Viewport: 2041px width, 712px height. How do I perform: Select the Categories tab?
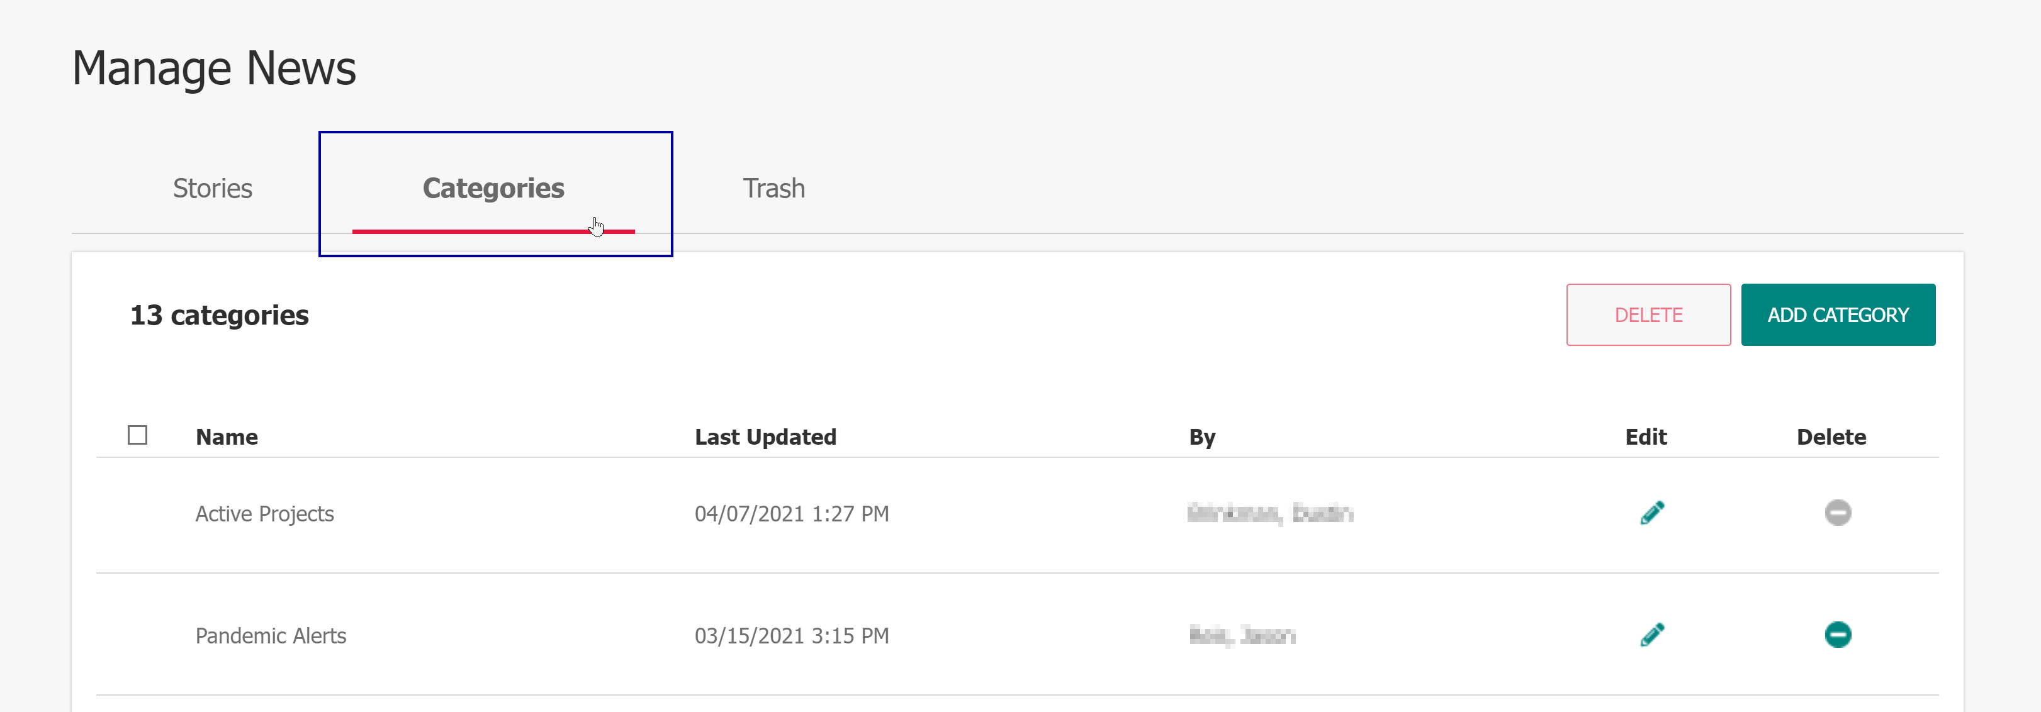[493, 189]
